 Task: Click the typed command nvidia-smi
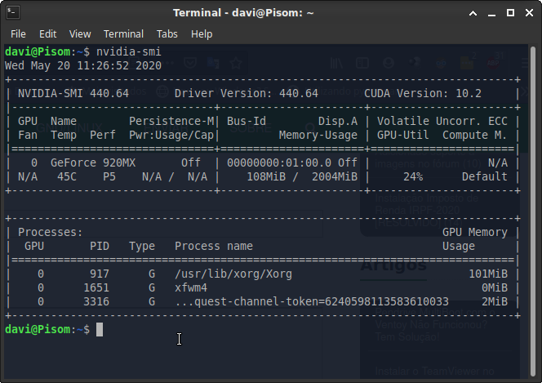[x=129, y=51]
